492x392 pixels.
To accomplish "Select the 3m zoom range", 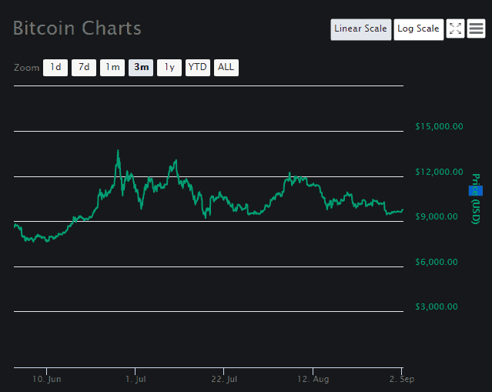I will click(141, 68).
